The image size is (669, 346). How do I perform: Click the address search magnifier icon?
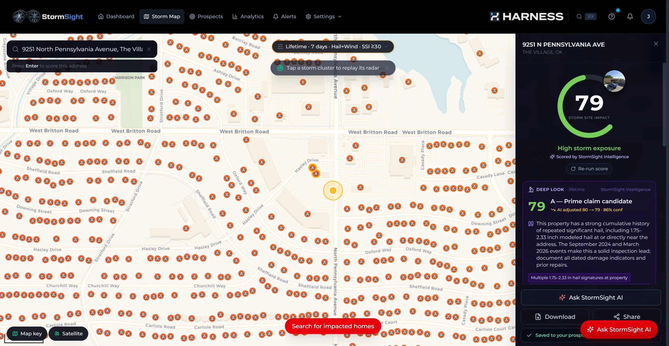16,49
